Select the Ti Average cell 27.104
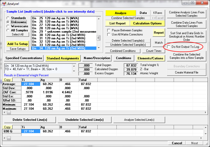This screenshot has height=147, width=210. tap(31, 84)
